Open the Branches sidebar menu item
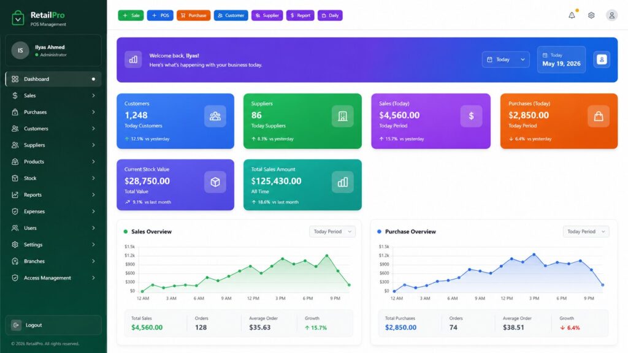The image size is (628, 353). [53, 261]
